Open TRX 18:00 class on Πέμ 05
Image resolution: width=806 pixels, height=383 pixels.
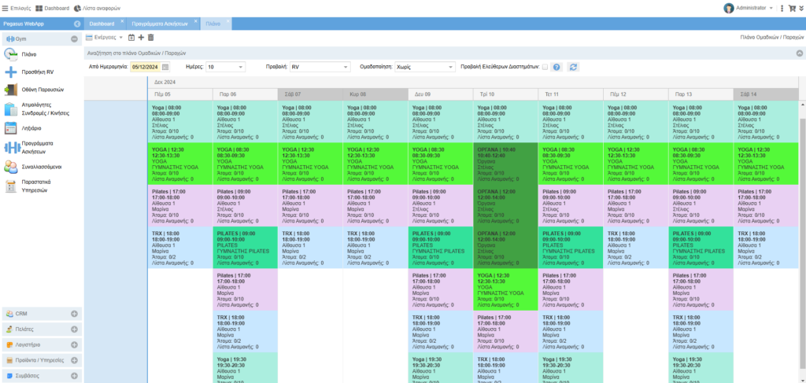pos(180,247)
